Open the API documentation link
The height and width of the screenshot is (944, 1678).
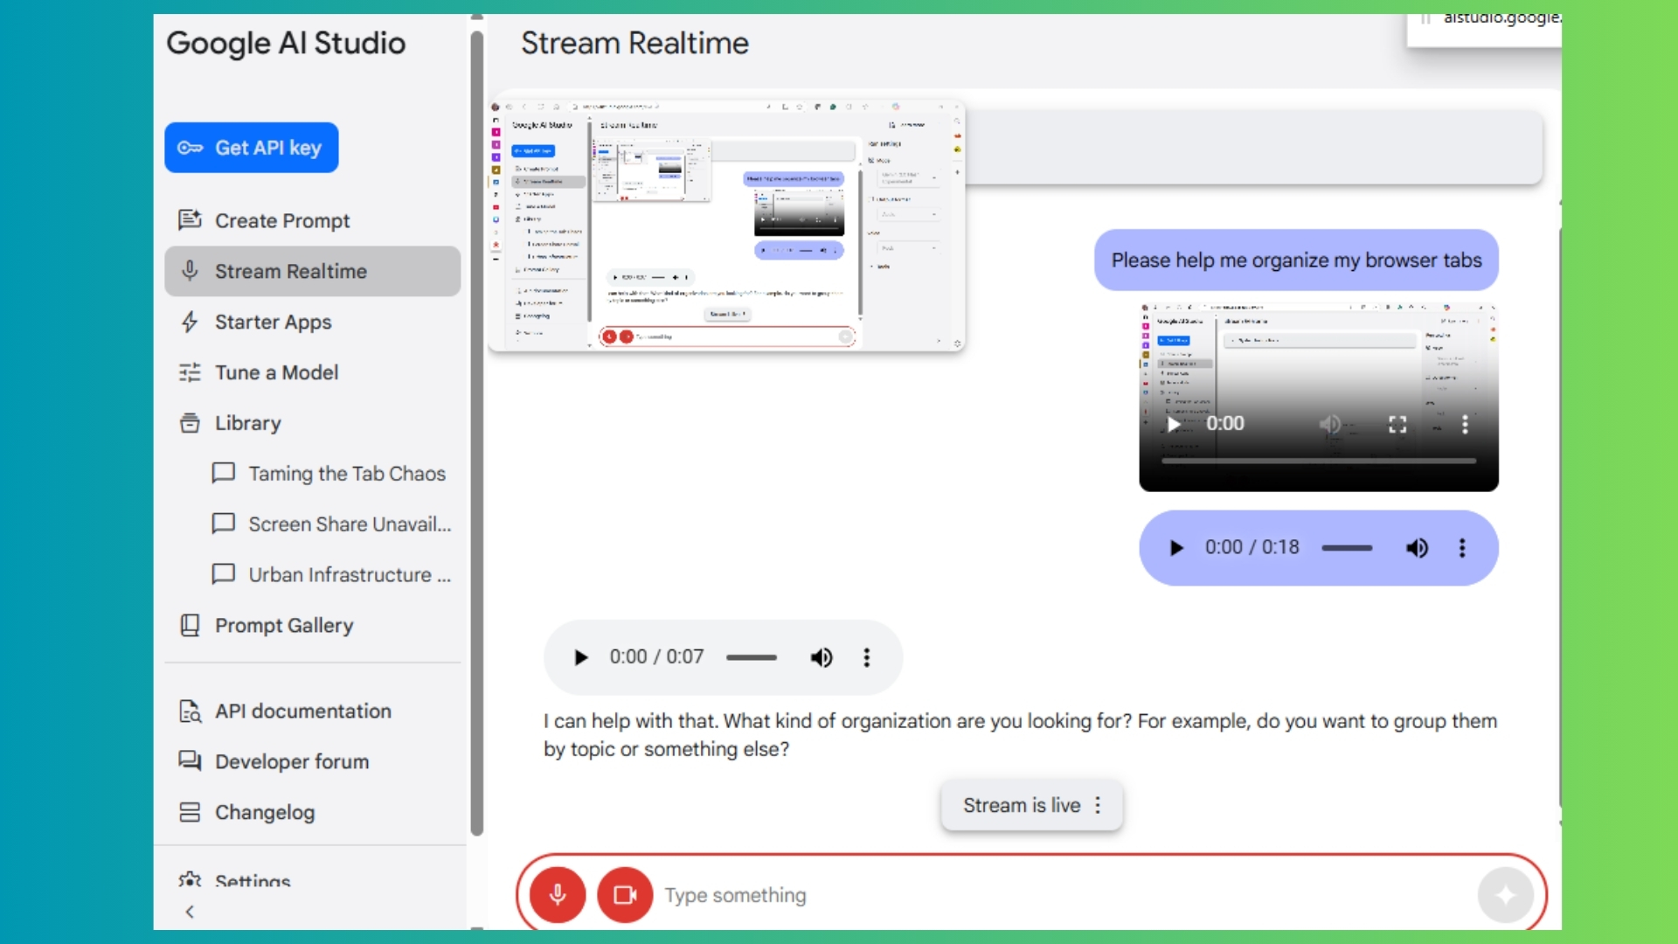click(x=302, y=711)
